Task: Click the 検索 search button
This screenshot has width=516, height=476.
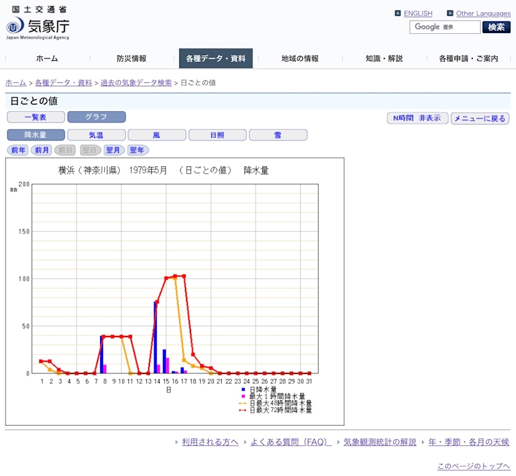Action: (496, 27)
